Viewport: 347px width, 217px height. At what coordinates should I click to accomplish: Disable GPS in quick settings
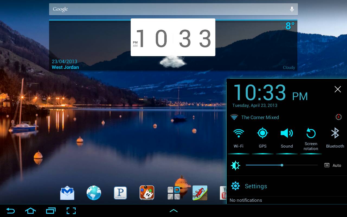[x=262, y=138]
